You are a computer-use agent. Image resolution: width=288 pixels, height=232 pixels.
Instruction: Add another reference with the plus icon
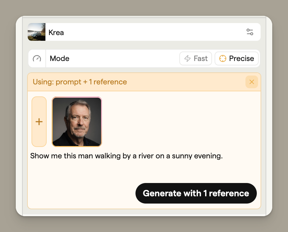(39, 122)
